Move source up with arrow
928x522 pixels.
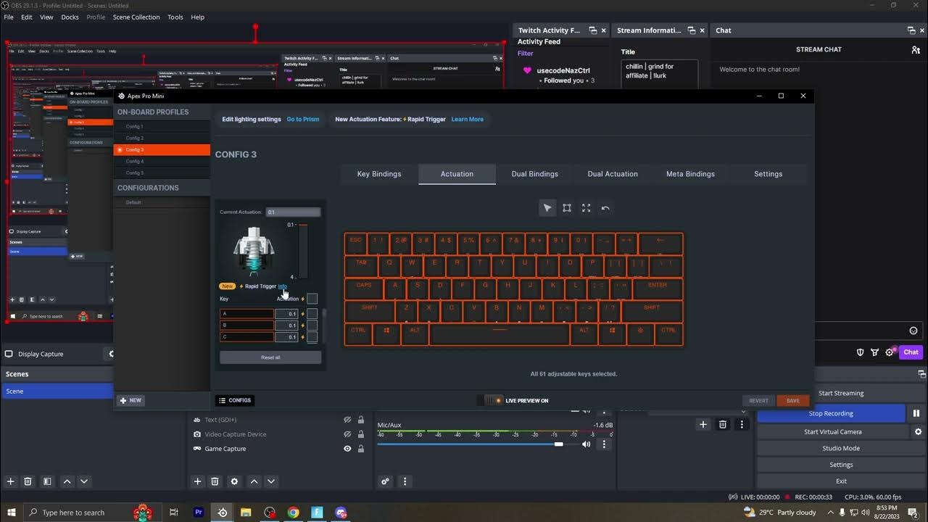click(x=254, y=481)
